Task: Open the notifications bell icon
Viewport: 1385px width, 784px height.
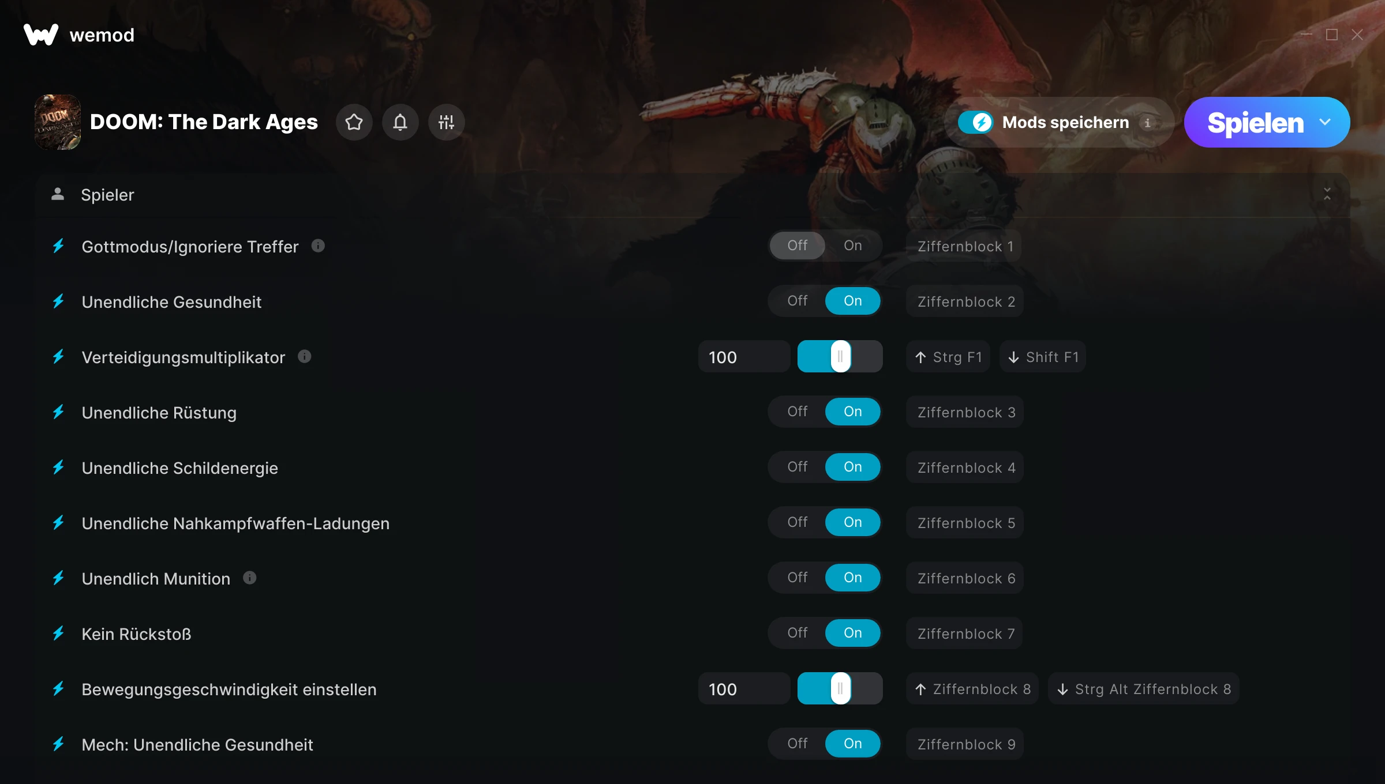Action: click(400, 122)
